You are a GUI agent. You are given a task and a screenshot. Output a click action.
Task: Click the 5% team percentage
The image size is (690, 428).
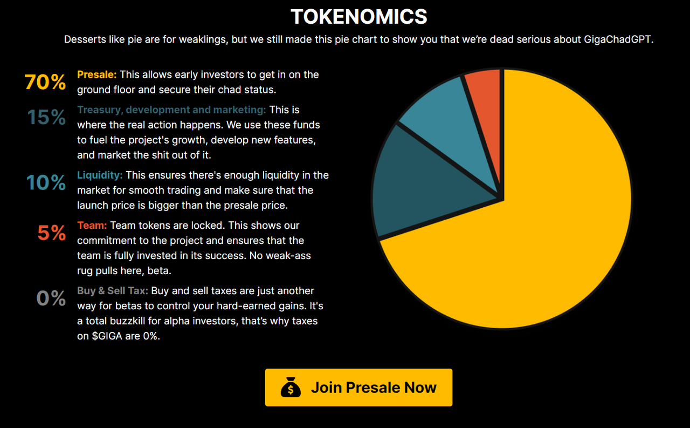pos(52,233)
